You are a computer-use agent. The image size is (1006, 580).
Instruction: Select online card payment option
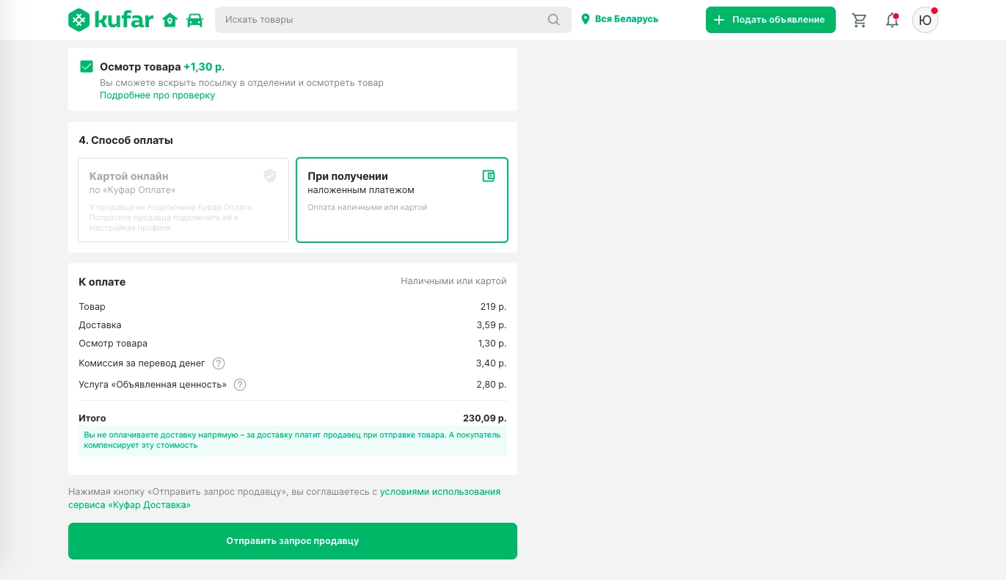coord(183,200)
